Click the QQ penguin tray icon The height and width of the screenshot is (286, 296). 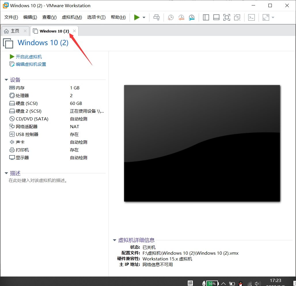[240, 283]
